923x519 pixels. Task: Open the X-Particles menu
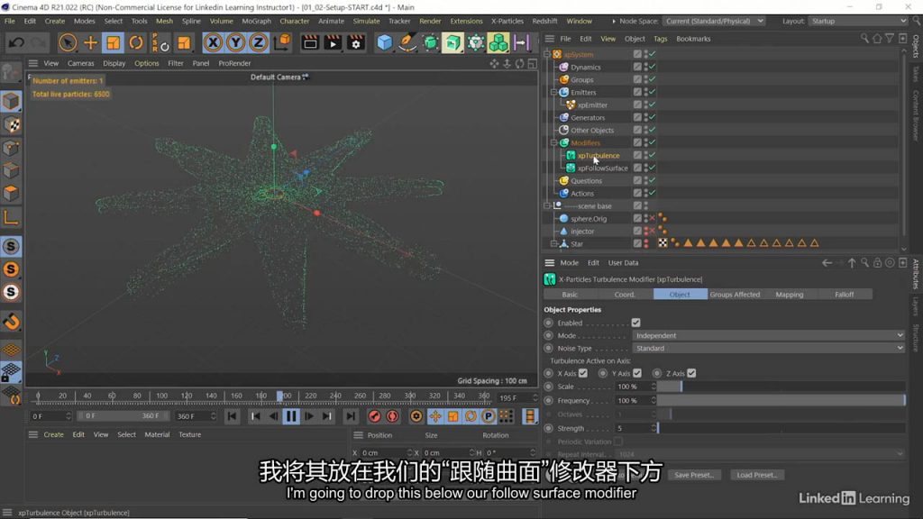[507, 22]
